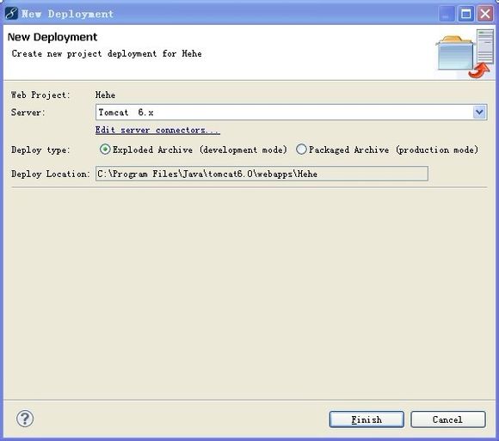Open the Edit server connectors link
499x441 pixels.
[157, 130]
